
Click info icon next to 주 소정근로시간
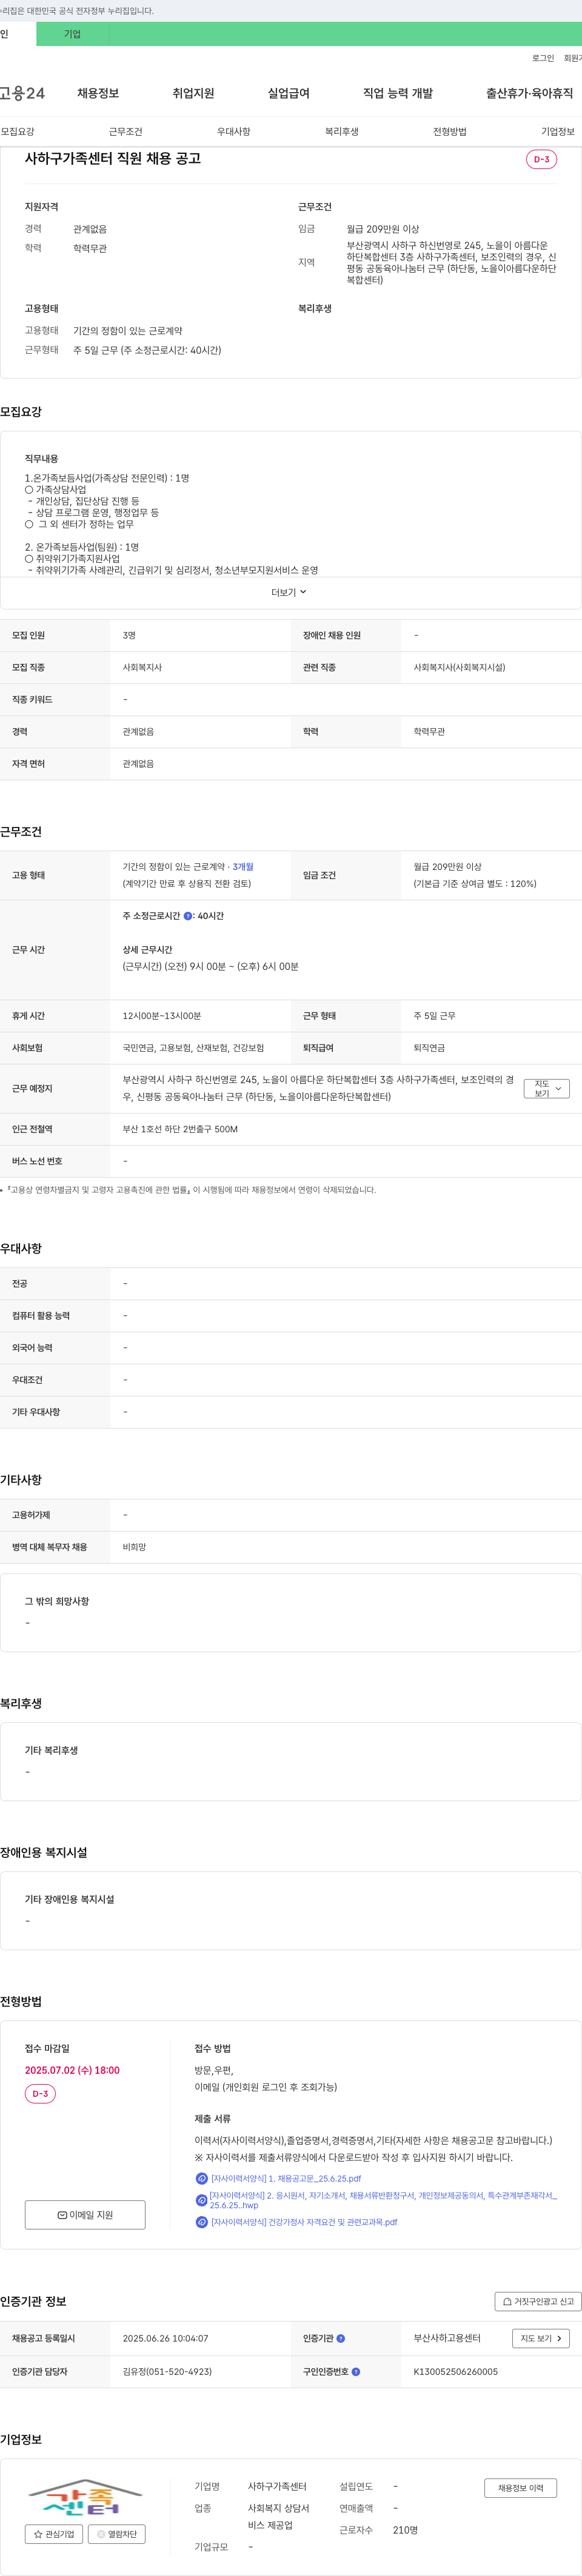pyautogui.click(x=188, y=916)
